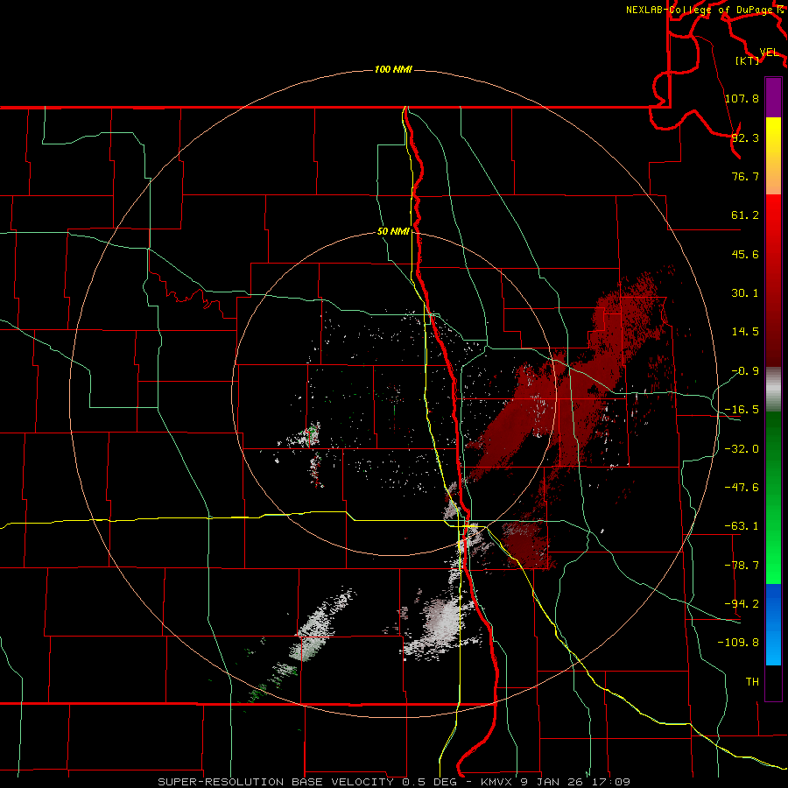Select the -94.2 value on velocity scale
Viewport: 788px width, 788px height.
(742, 603)
